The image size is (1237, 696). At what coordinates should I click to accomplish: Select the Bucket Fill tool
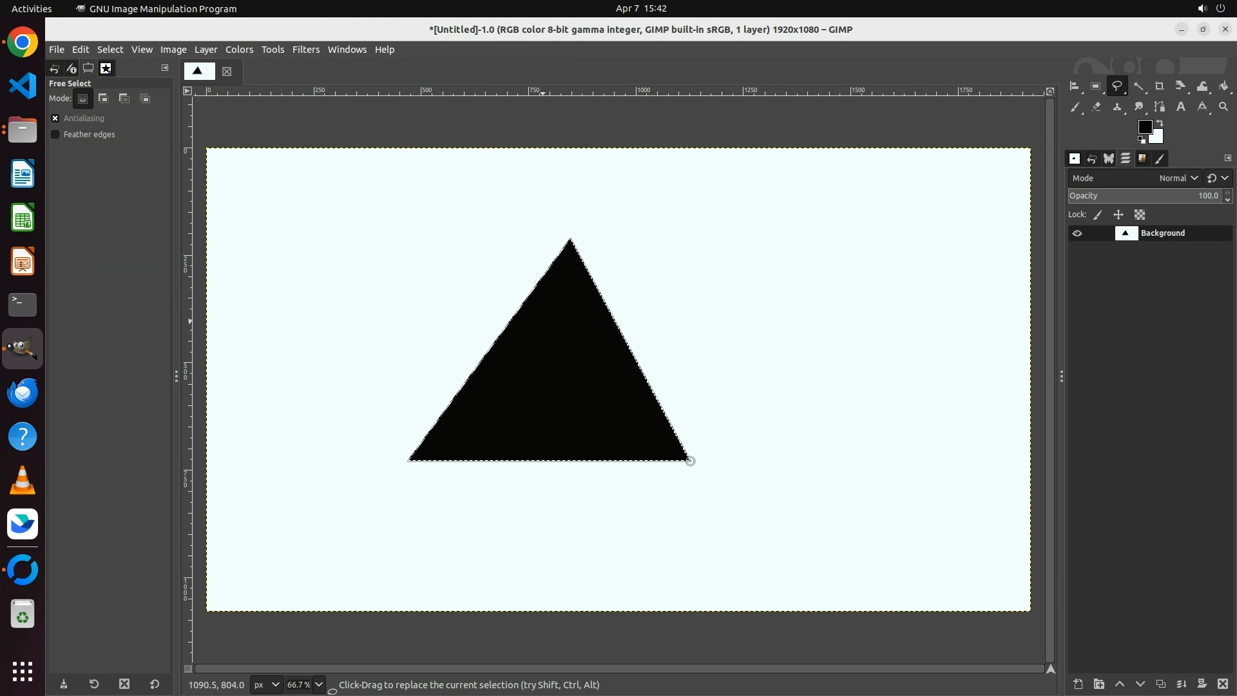1223,86
